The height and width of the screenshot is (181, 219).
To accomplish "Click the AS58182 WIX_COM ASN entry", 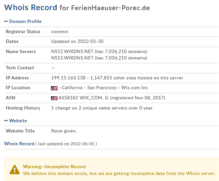I will tap(112, 98).
